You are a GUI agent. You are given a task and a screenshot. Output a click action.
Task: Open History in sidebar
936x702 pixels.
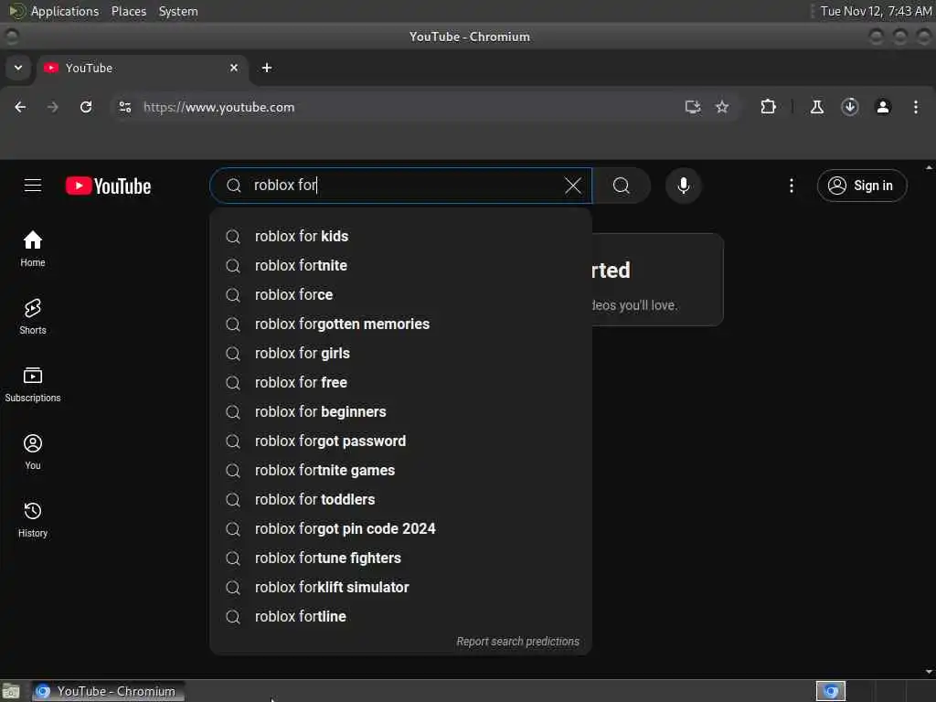[x=33, y=519]
